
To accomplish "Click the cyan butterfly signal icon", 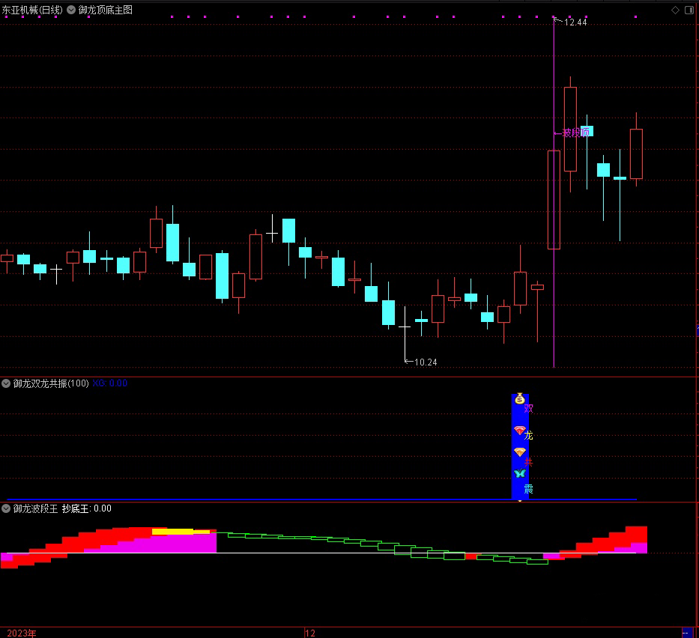I will [519, 473].
